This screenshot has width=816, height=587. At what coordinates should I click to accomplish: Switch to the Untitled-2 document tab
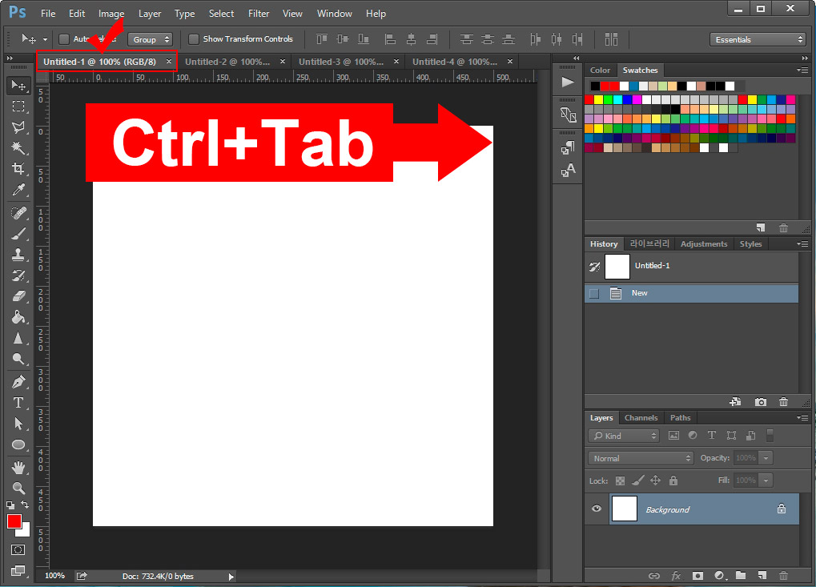tap(228, 62)
